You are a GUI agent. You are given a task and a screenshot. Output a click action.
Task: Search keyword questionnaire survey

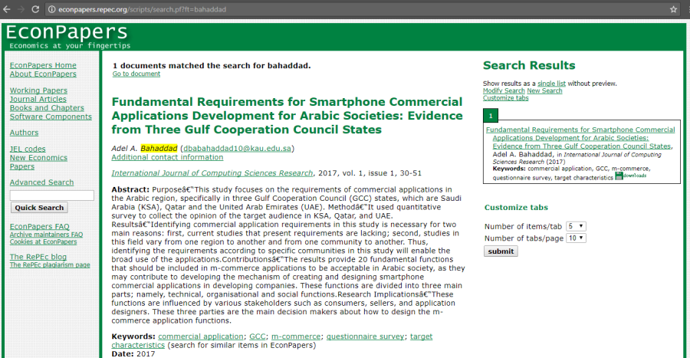pyautogui.click(x=365, y=337)
